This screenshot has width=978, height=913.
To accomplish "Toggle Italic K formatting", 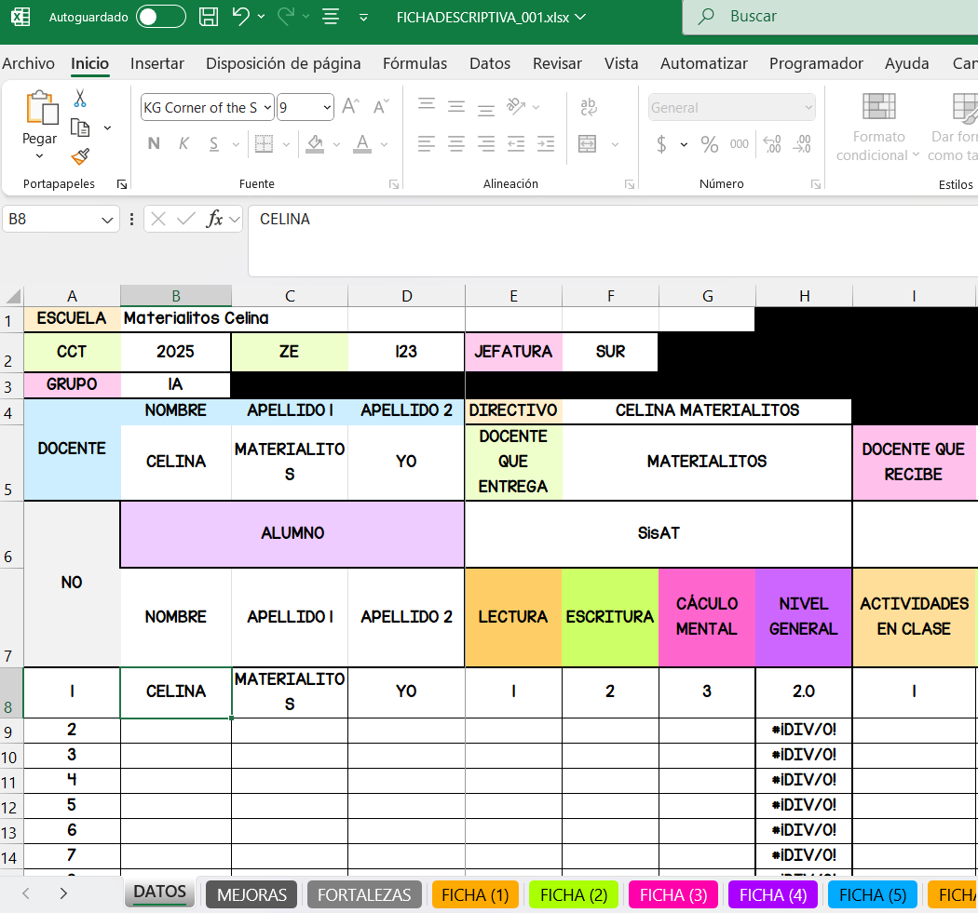I will 183,144.
